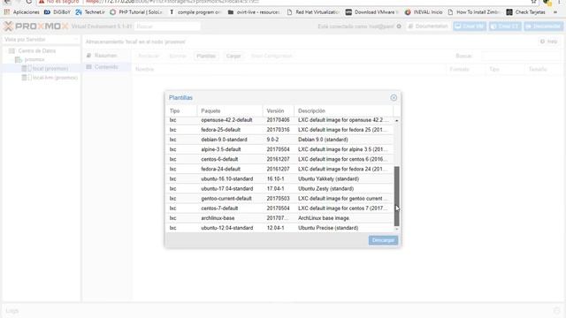Select ubuntu-16.10-standard template row
Viewport: 566px width, 318px height.
279,178
